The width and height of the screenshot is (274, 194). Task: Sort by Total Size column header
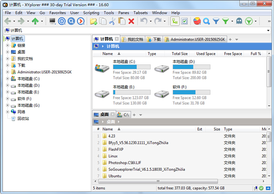point(179,54)
